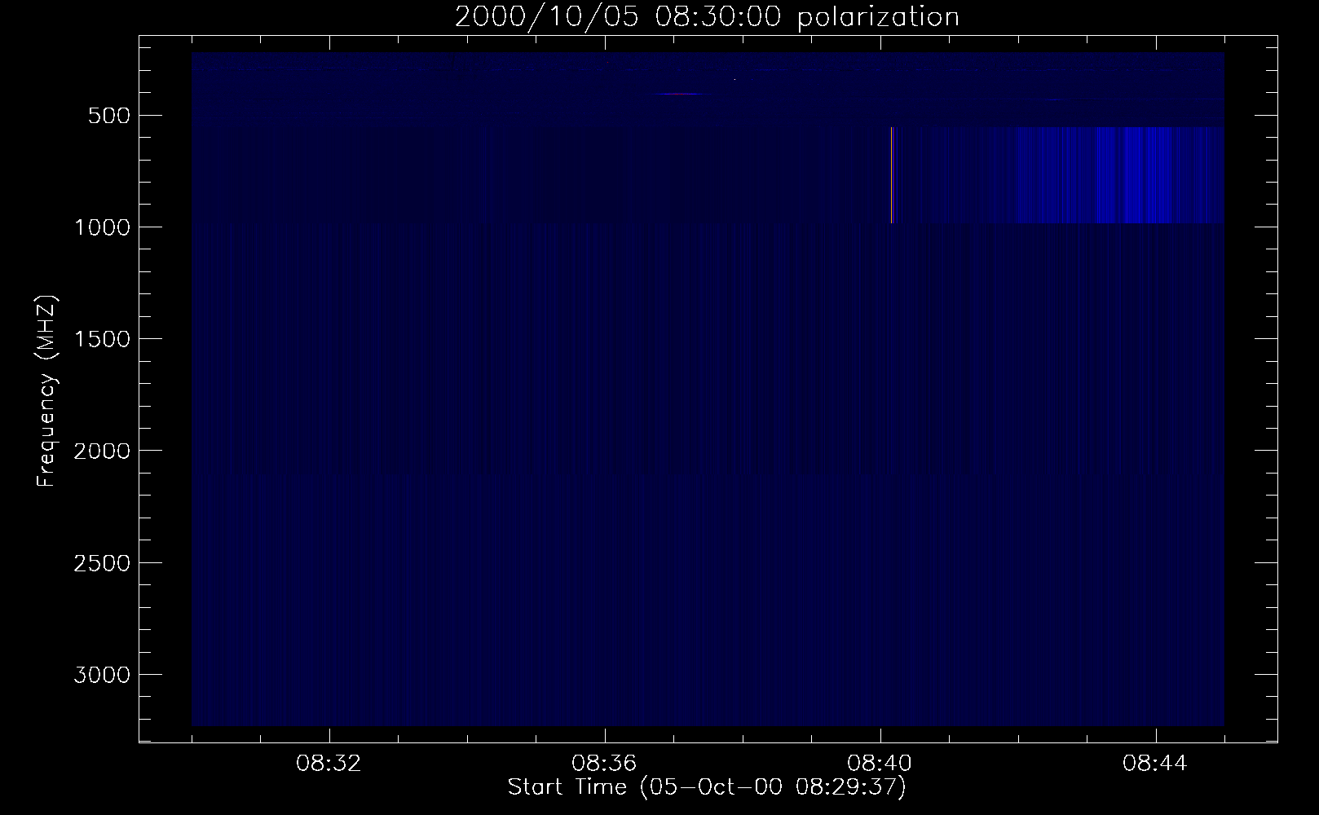The width and height of the screenshot is (1319, 815).
Task: Select the 2500 frequency axis label
Action: coord(102,563)
